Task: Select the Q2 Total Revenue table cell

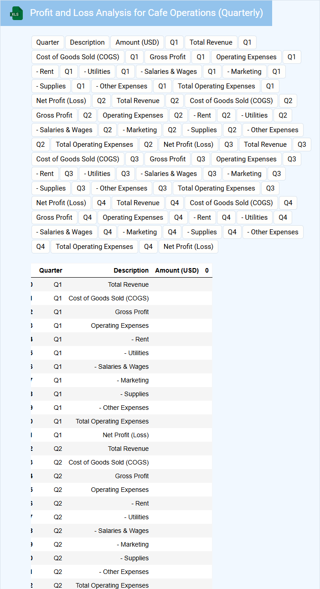Action: tap(128, 449)
